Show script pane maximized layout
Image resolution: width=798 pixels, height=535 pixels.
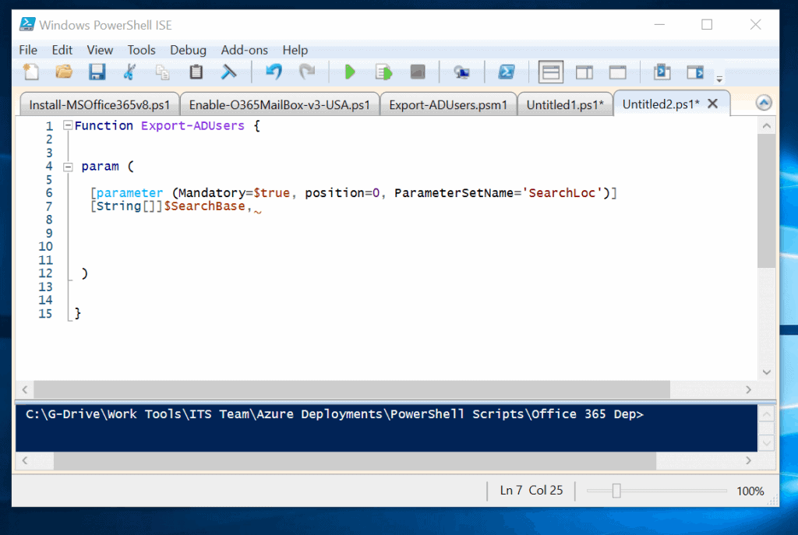(617, 72)
